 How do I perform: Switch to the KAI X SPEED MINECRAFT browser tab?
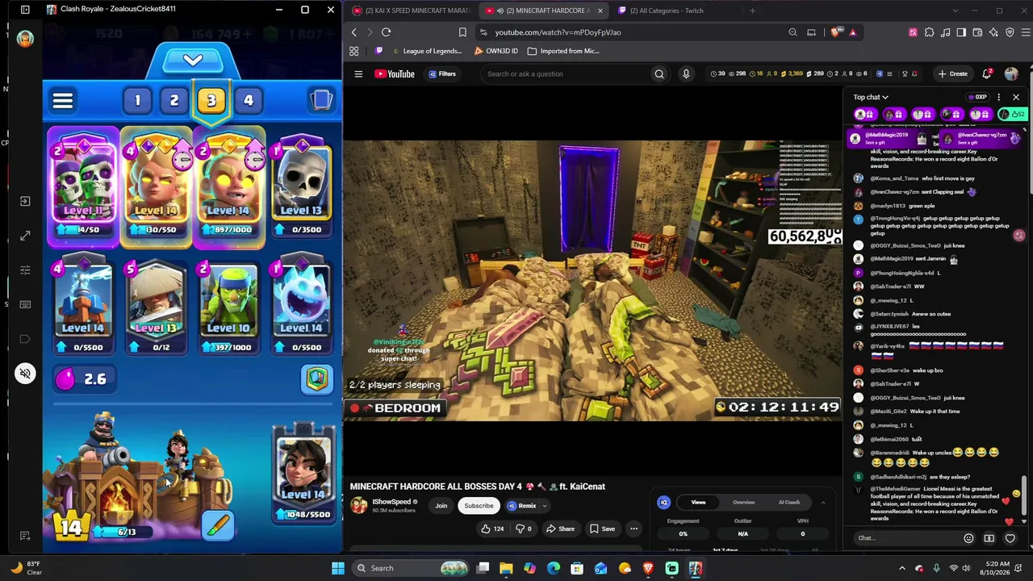412,10
